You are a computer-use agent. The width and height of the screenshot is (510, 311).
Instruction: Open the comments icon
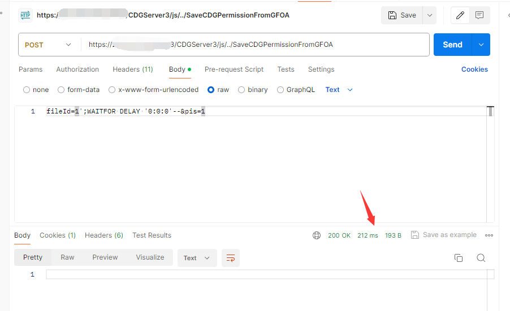pyautogui.click(x=479, y=15)
